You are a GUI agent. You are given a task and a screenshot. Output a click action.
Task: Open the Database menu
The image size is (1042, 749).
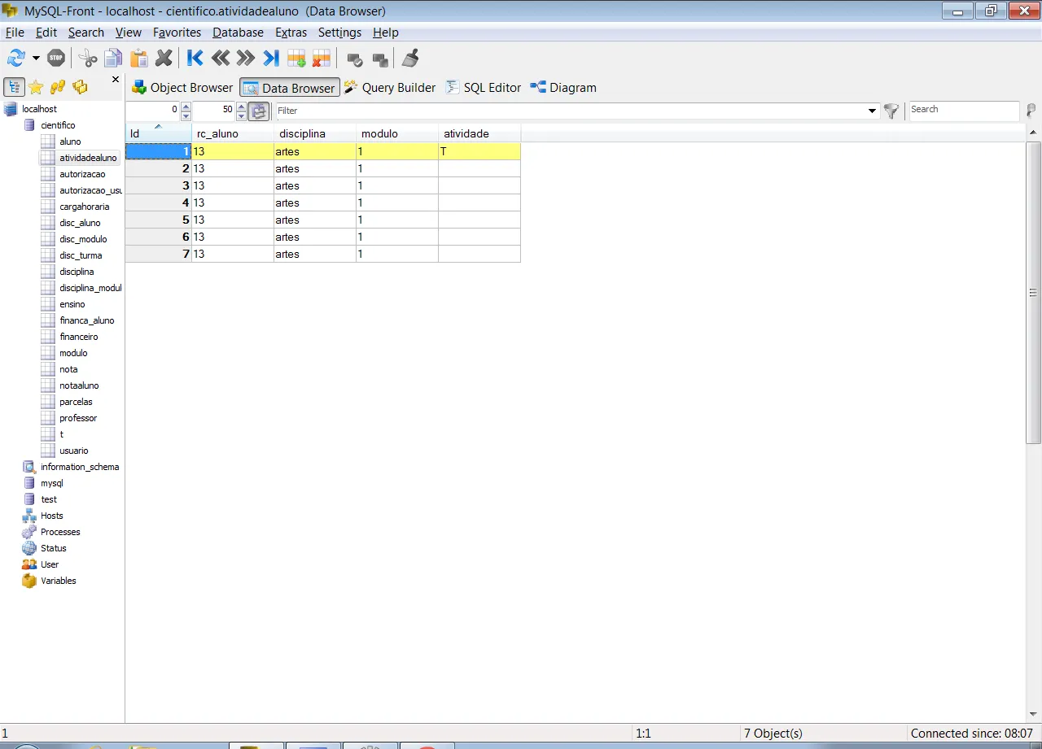(x=238, y=33)
